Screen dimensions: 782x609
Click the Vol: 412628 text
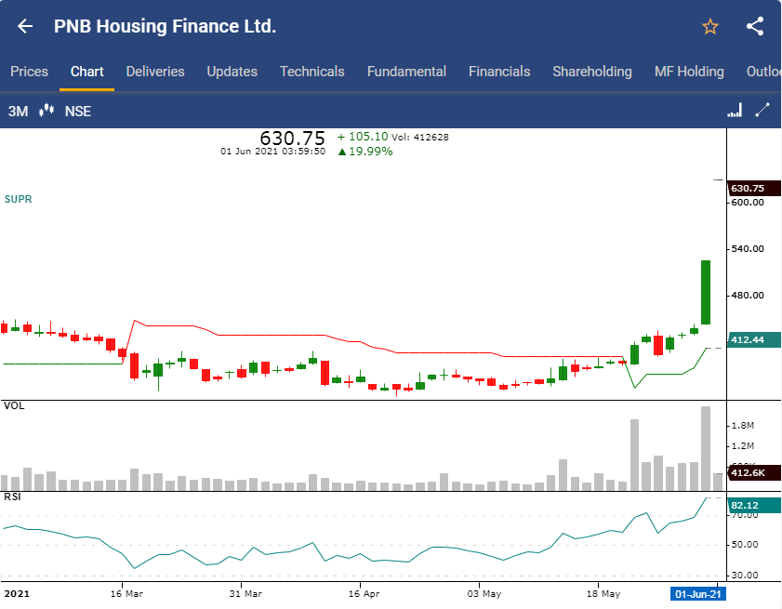(420, 138)
